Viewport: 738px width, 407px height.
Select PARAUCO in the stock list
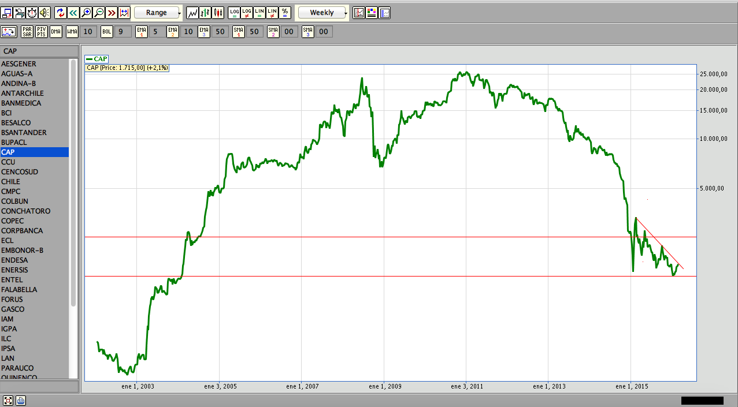pyautogui.click(x=35, y=368)
